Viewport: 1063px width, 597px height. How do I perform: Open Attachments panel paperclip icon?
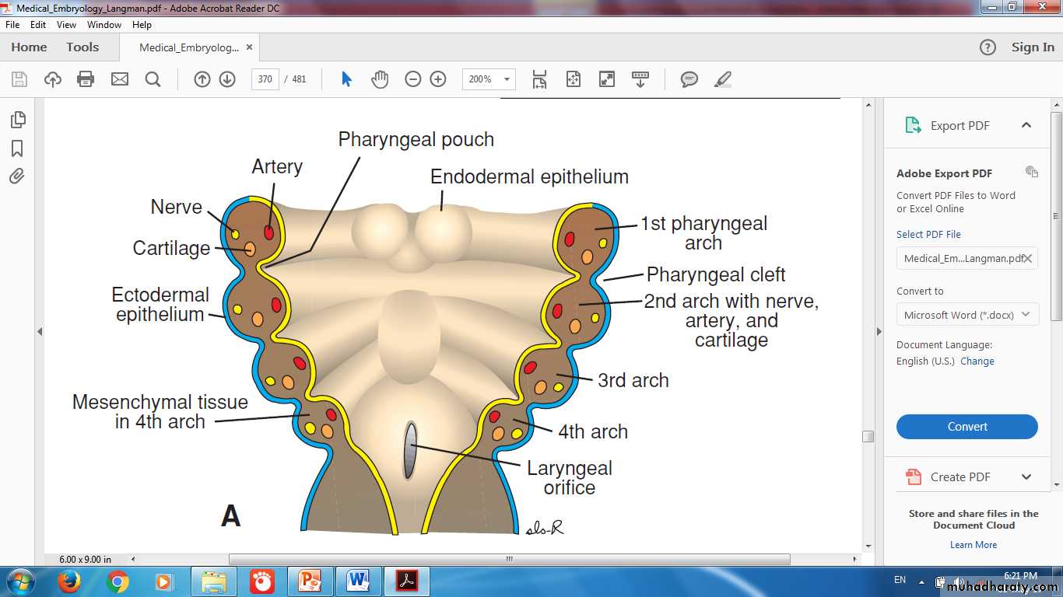pos(17,176)
